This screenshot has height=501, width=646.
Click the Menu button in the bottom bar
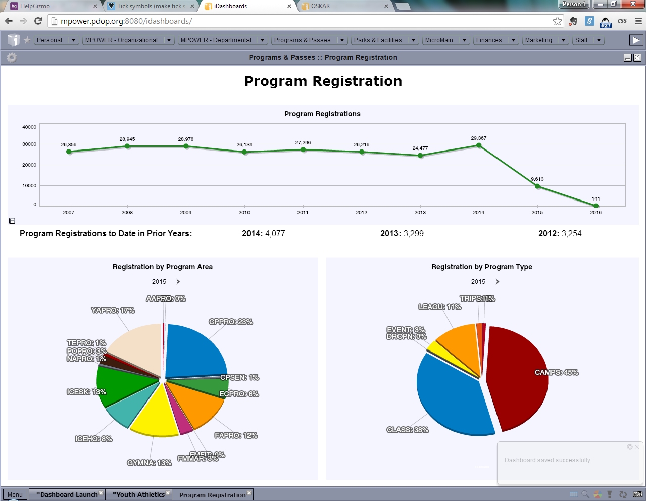click(x=15, y=495)
